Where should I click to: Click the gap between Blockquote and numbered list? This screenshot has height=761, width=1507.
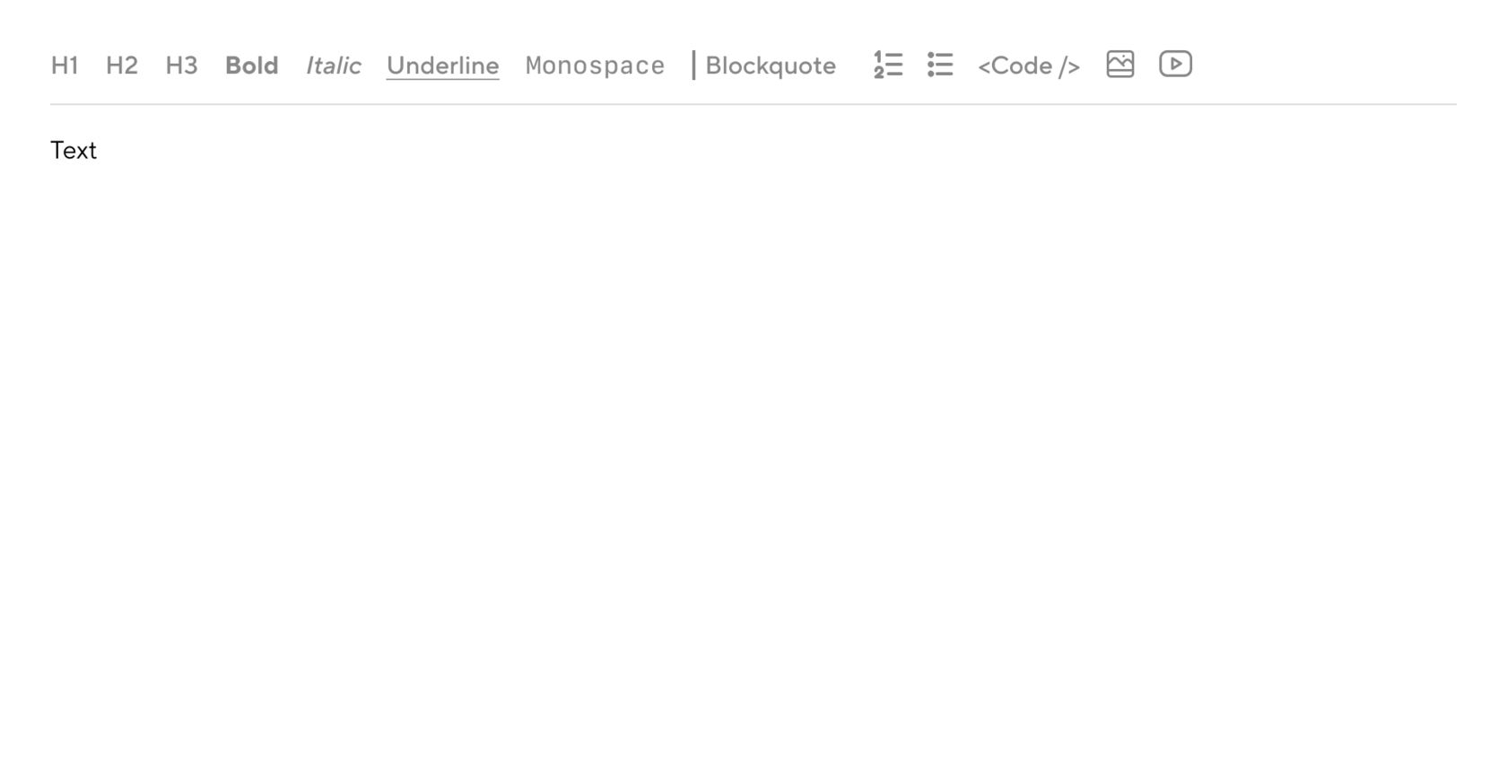click(x=855, y=66)
